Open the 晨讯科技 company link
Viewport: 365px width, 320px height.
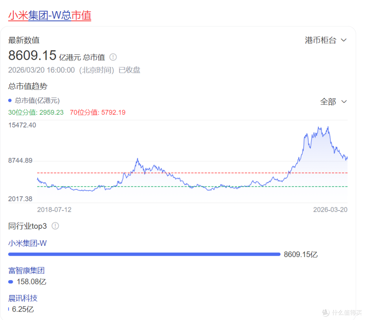[x=23, y=298]
